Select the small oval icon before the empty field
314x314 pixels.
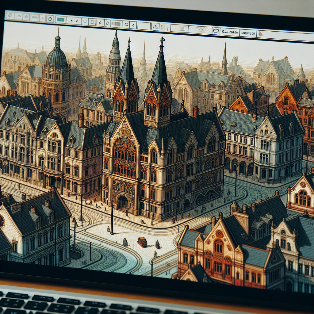(x=133, y=25)
